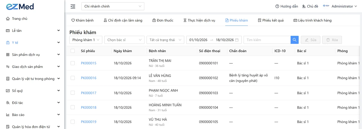
Task: Click the Sản phẩm dịch vụ grid icon
Action: click(8, 55)
